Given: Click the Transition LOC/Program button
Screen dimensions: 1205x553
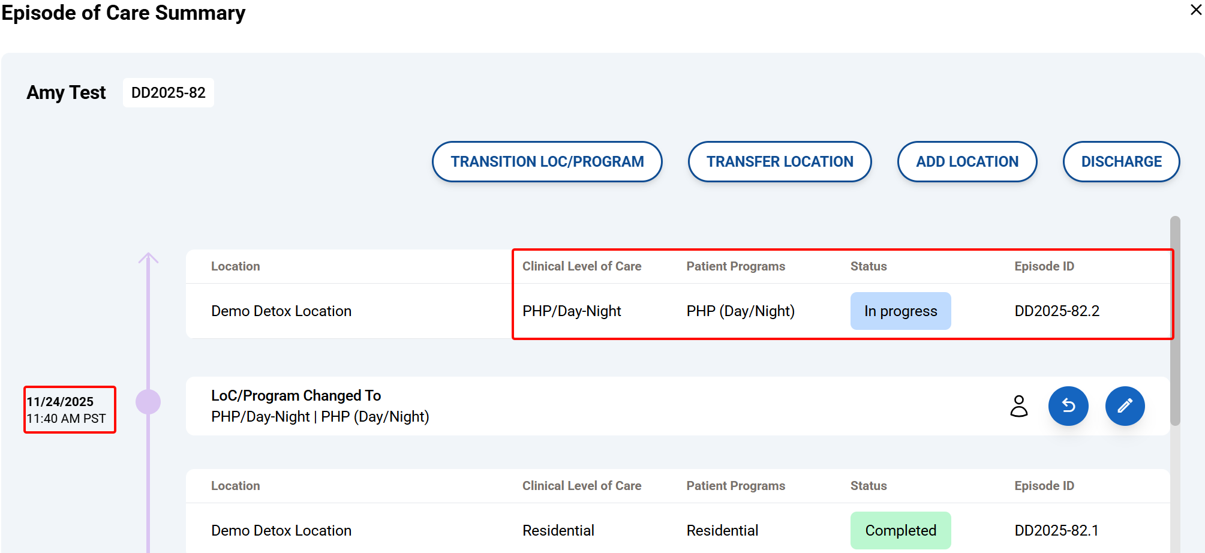Looking at the screenshot, I should click(x=546, y=162).
